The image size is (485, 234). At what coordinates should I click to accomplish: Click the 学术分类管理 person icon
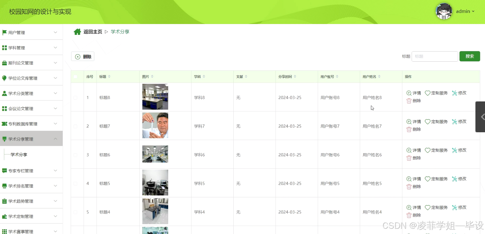(x=4, y=93)
